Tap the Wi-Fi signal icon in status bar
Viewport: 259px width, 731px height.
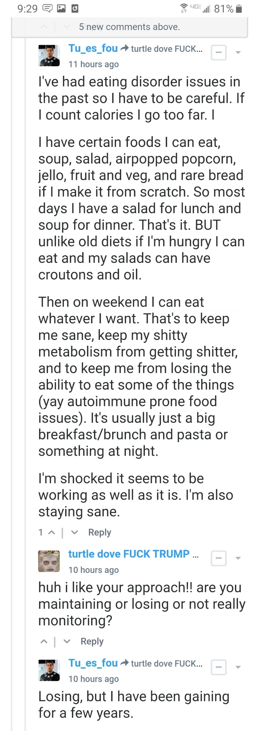click(184, 8)
